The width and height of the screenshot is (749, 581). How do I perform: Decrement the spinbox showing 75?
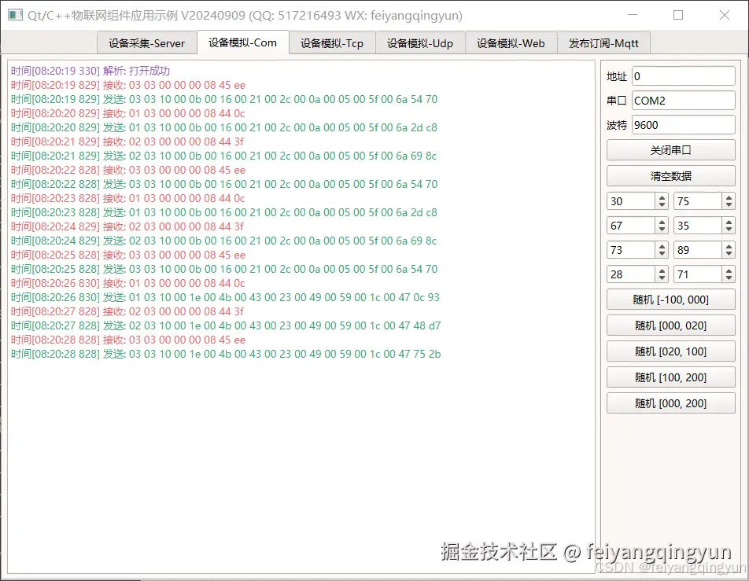(728, 205)
